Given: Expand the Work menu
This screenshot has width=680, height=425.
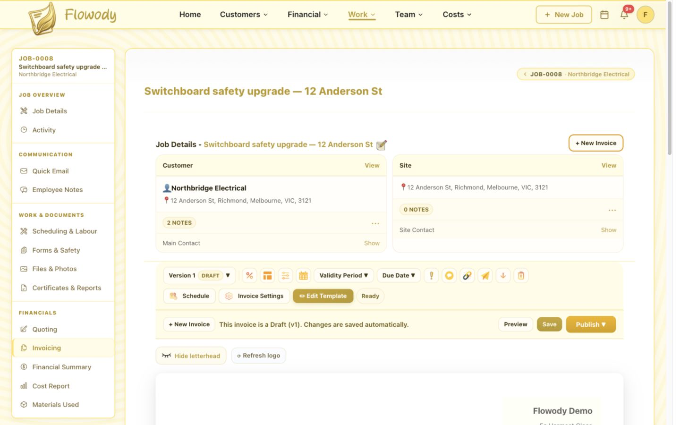Looking at the screenshot, I should coord(362,15).
